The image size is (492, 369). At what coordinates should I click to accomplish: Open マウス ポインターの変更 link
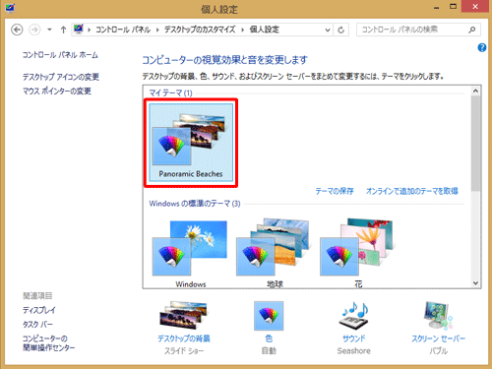(57, 91)
